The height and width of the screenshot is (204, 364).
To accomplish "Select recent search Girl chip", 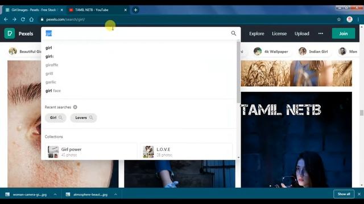I will point(56,118).
